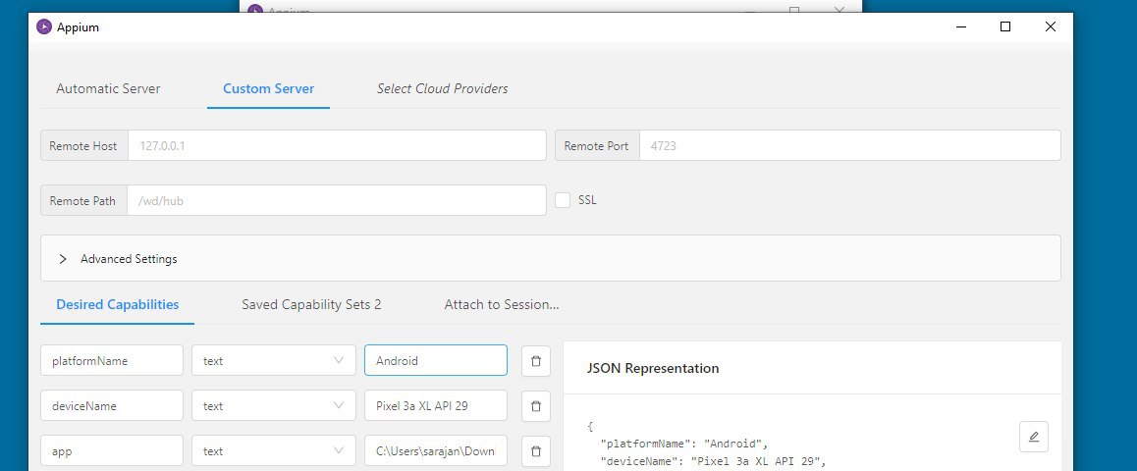The width and height of the screenshot is (1137, 471).
Task: Go to Attach to Session tab
Action: 502,304
